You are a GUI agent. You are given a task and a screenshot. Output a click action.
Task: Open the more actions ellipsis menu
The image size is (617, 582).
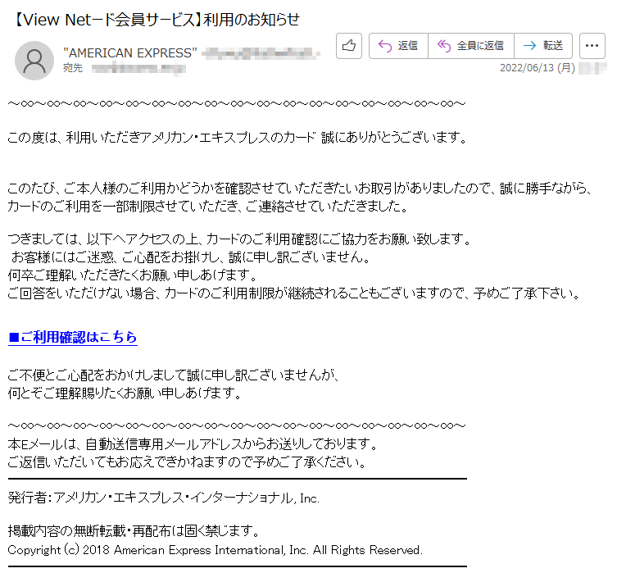pos(592,46)
